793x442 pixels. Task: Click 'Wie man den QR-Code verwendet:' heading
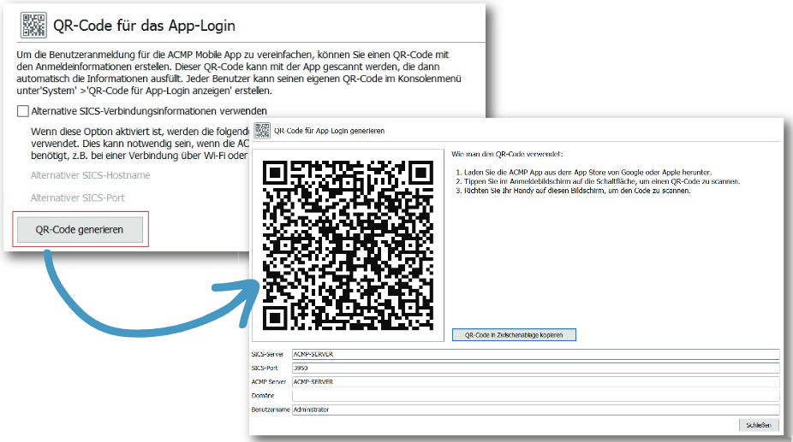point(507,154)
